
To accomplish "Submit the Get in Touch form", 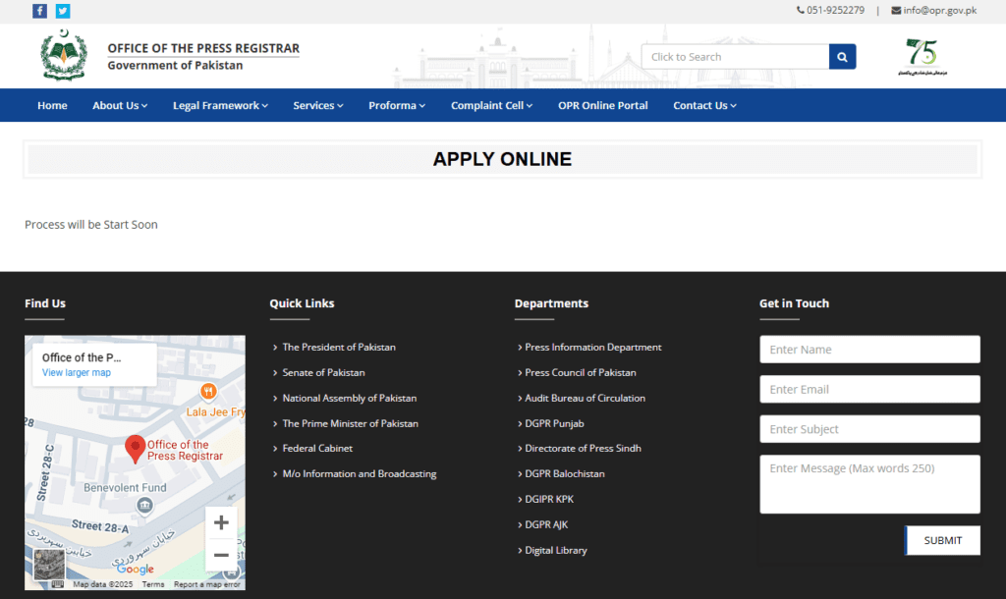I will (942, 541).
